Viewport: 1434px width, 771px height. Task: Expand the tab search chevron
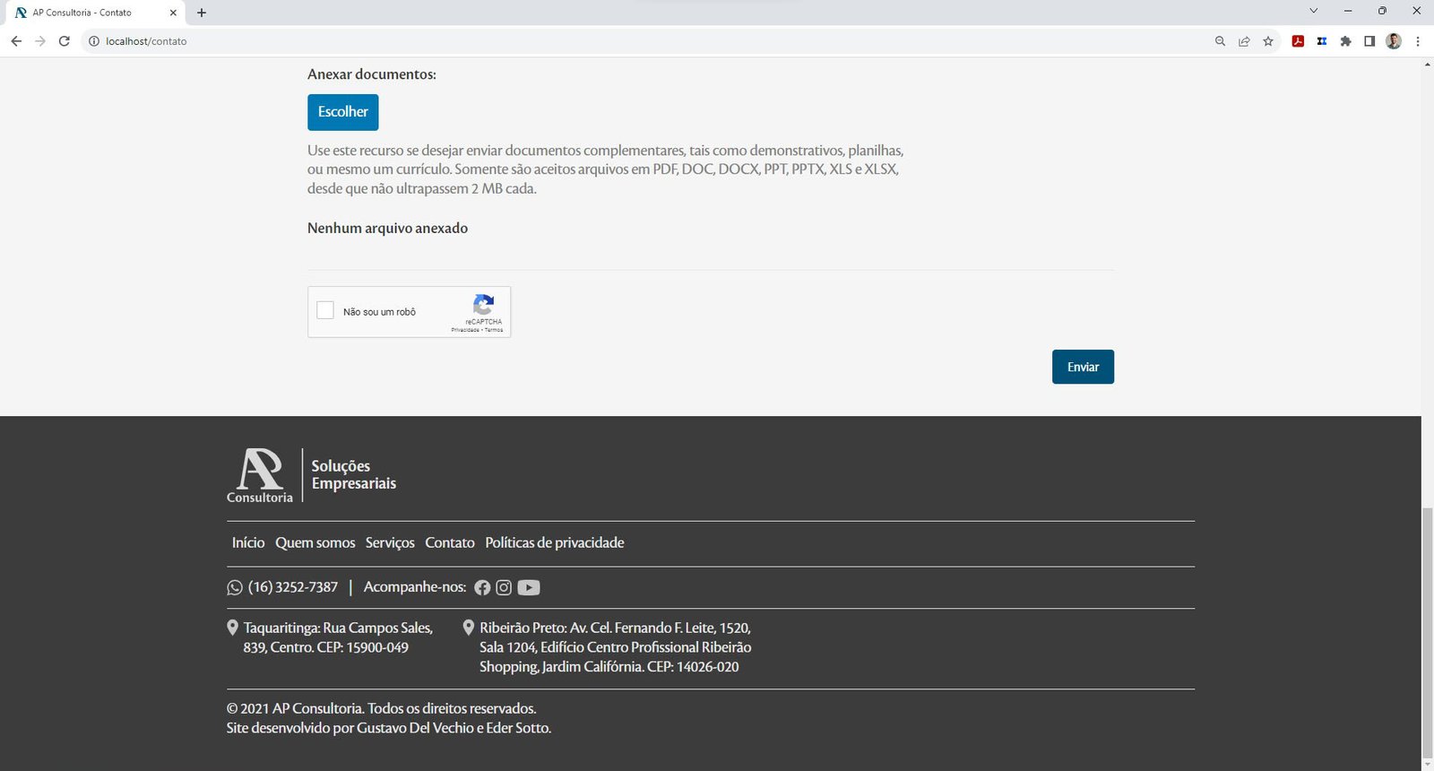[x=1313, y=12]
